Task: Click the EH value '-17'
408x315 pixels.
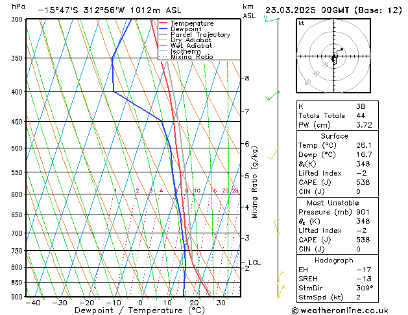Action: click(364, 270)
